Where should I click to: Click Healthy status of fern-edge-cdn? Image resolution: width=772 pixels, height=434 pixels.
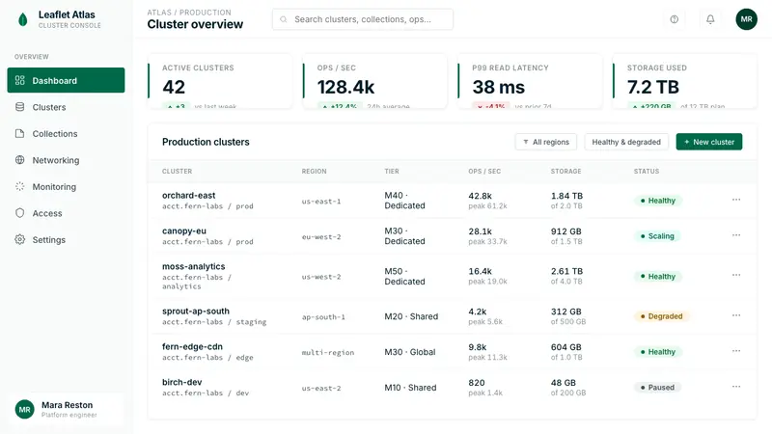tap(658, 352)
